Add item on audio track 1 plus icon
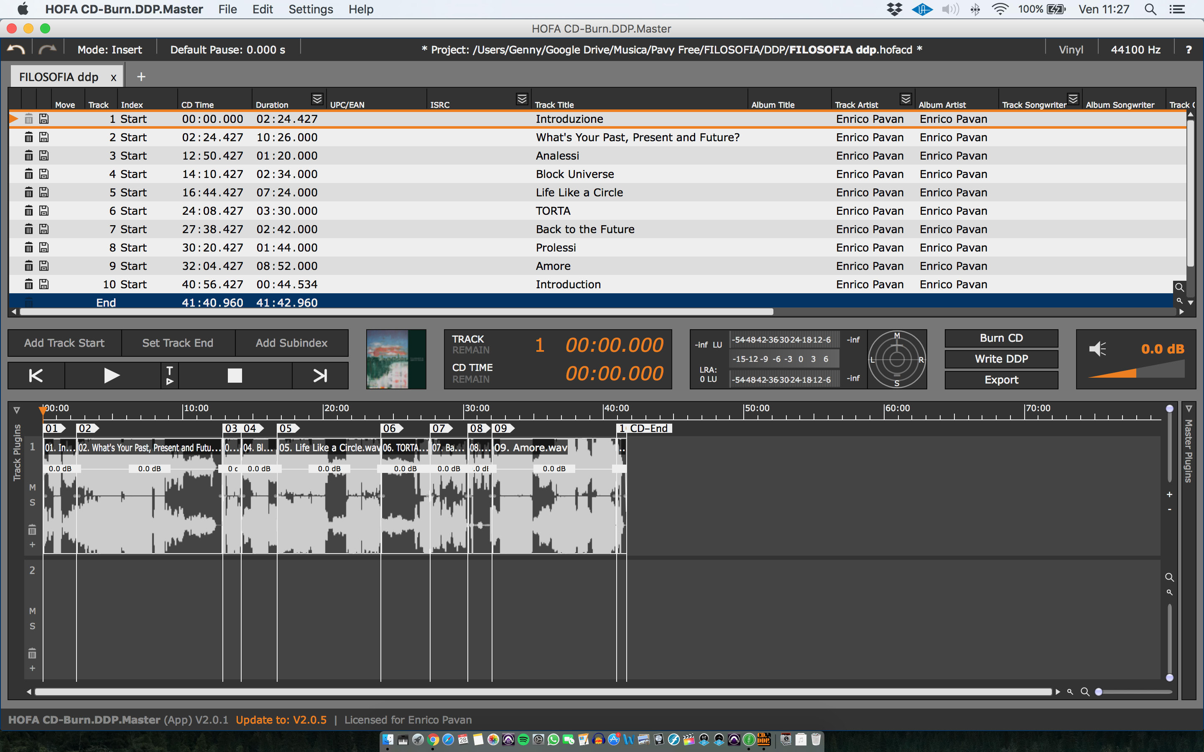 [32, 545]
